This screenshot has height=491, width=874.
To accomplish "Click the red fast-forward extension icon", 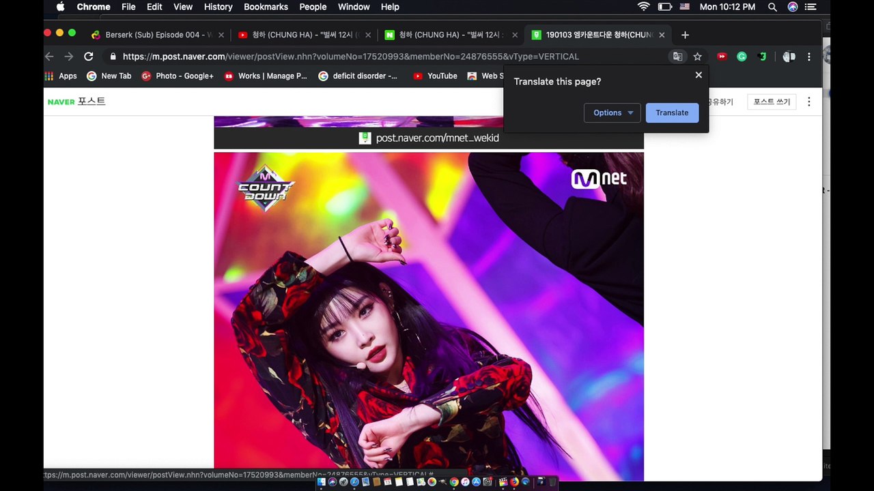I will (x=722, y=57).
